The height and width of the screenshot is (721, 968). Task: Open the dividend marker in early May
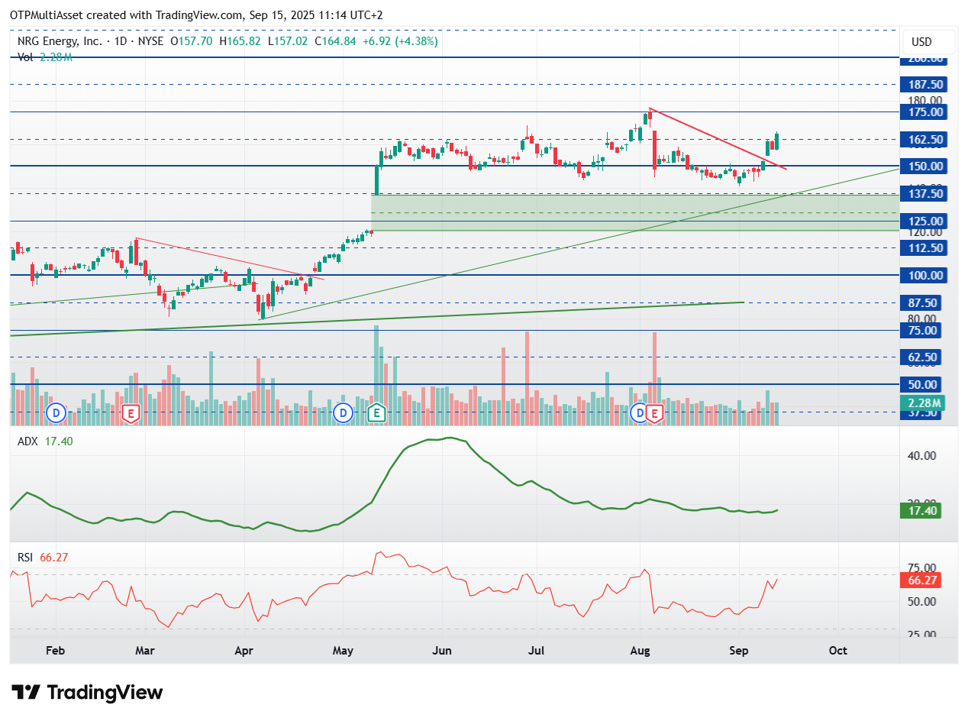pos(344,413)
